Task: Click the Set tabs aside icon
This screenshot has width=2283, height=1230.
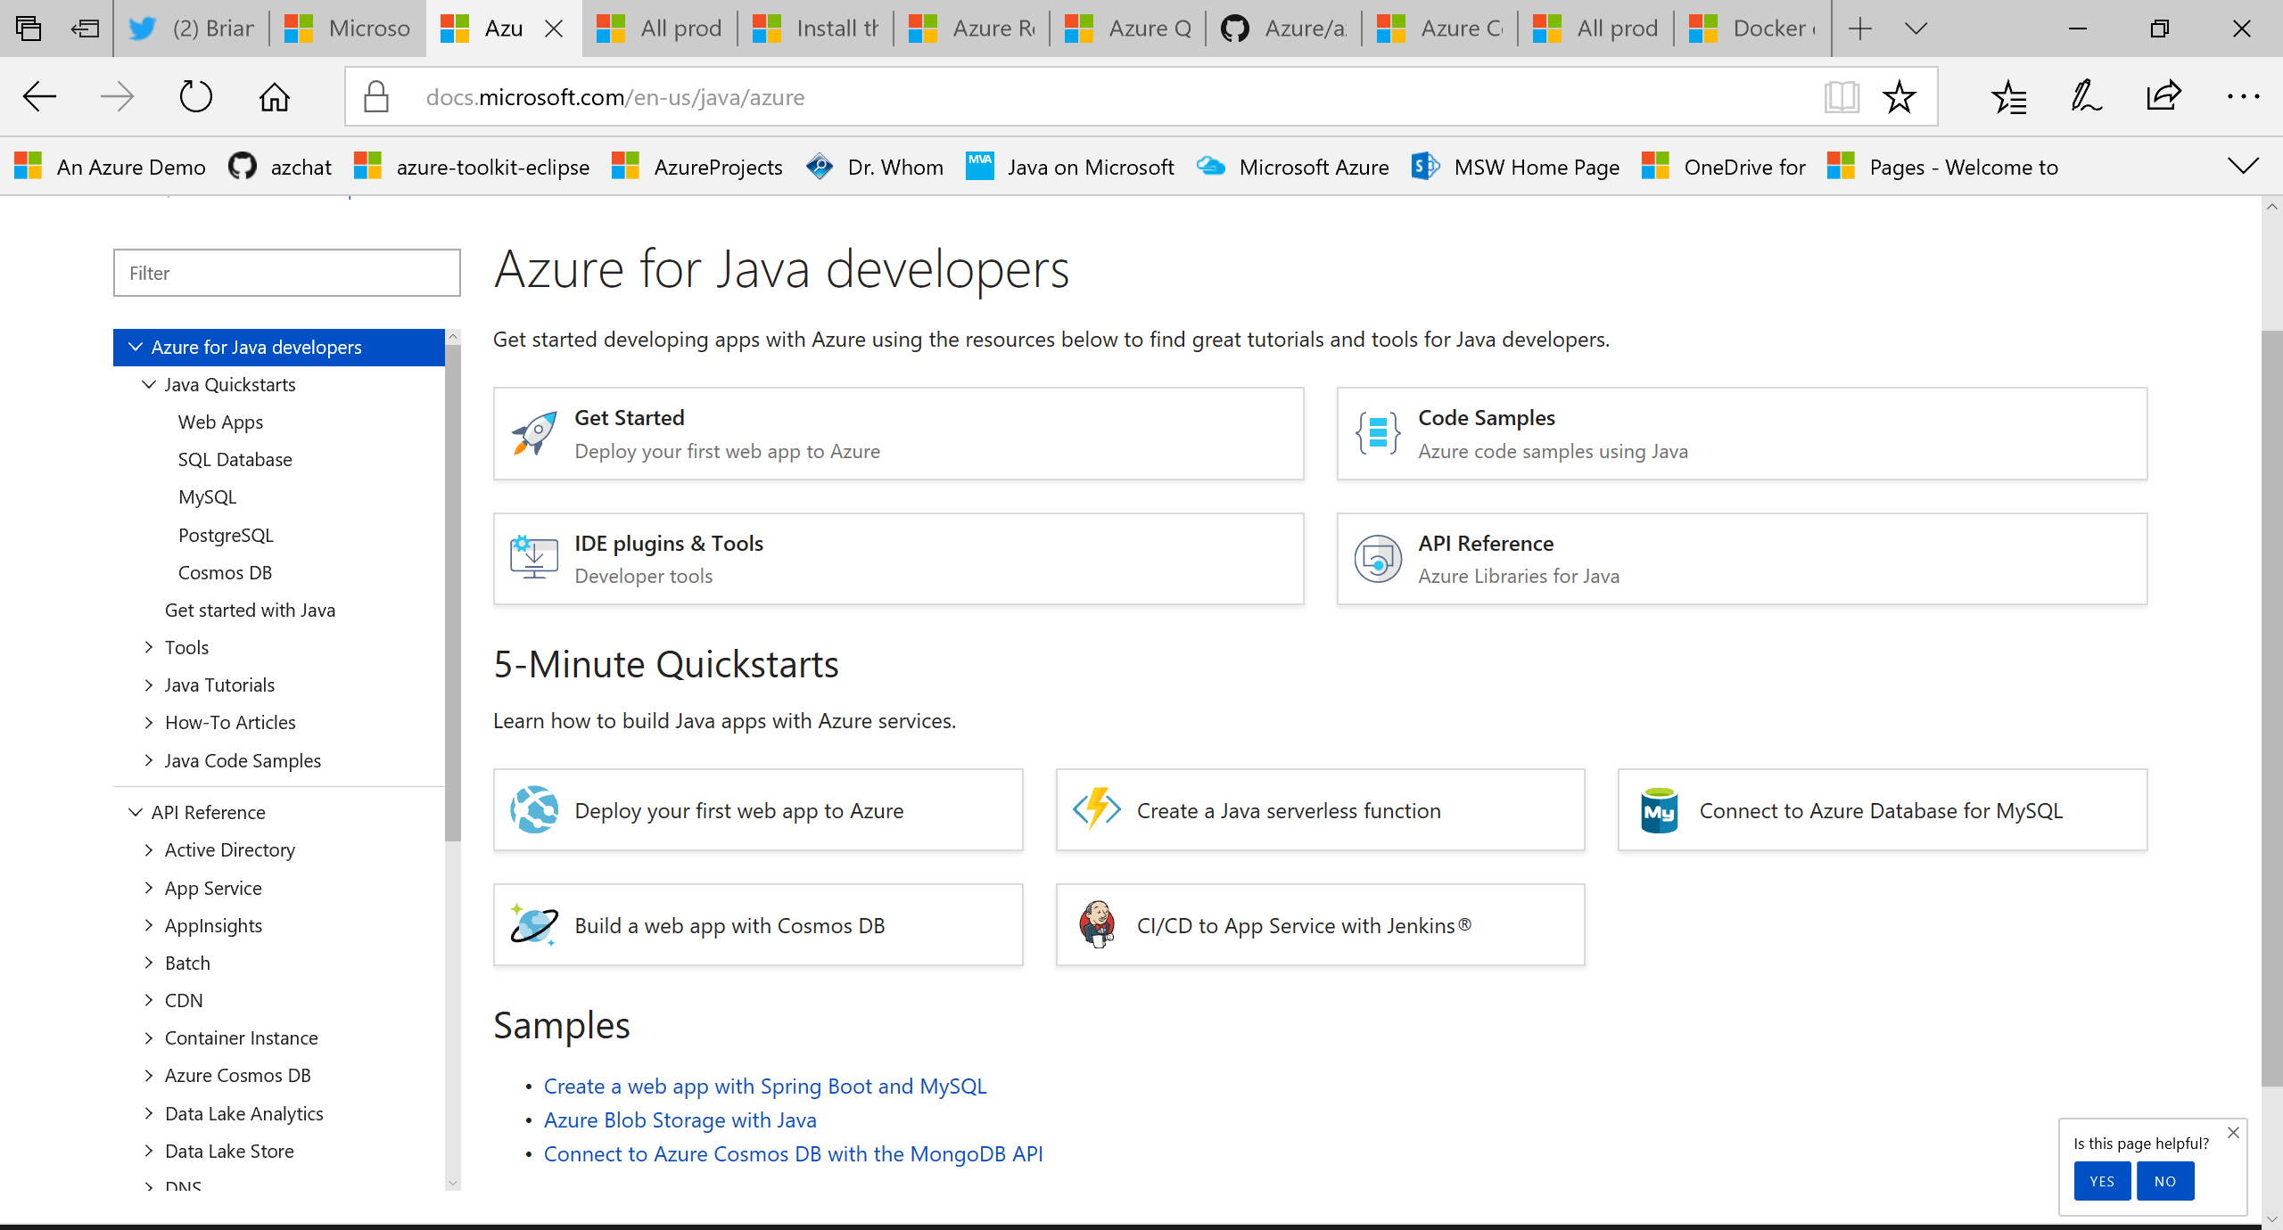Action: point(85,29)
